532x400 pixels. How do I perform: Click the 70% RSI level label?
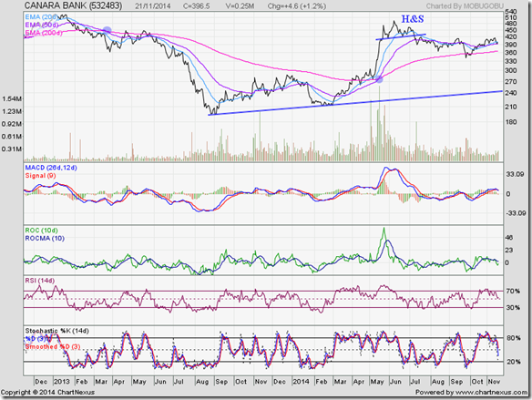click(513, 291)
